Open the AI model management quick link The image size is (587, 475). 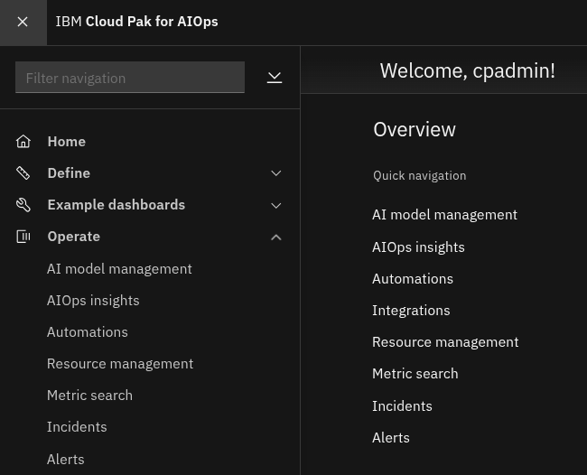tap(444, 215)
